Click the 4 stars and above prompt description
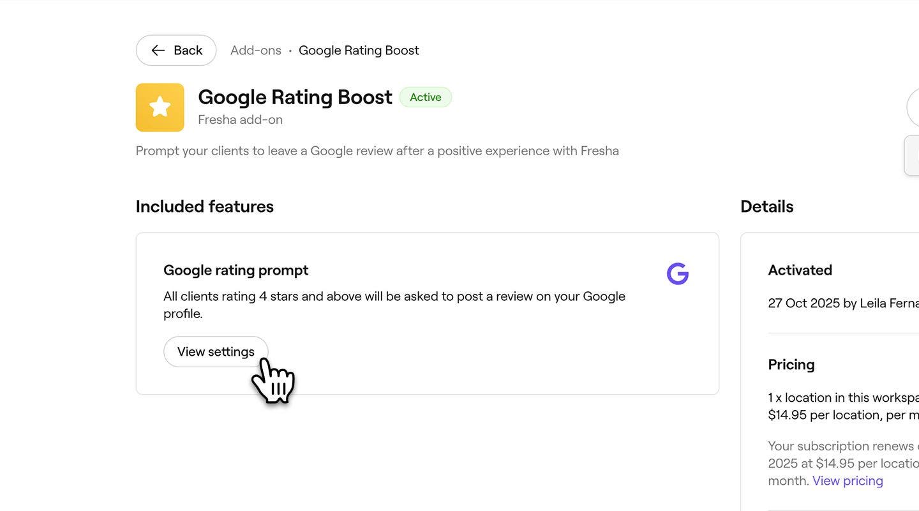Image resolution: width=919 pixels, height=511 pixels. click(394, 305)
